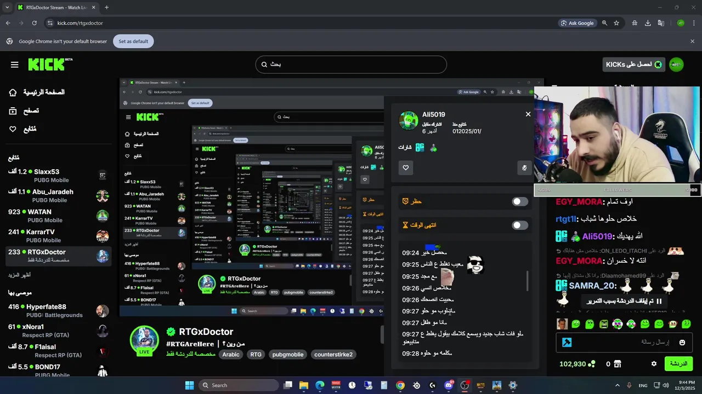Reload the page in Chrome
The height and width of the screenshot is (394, 702).
click(34, 23)
